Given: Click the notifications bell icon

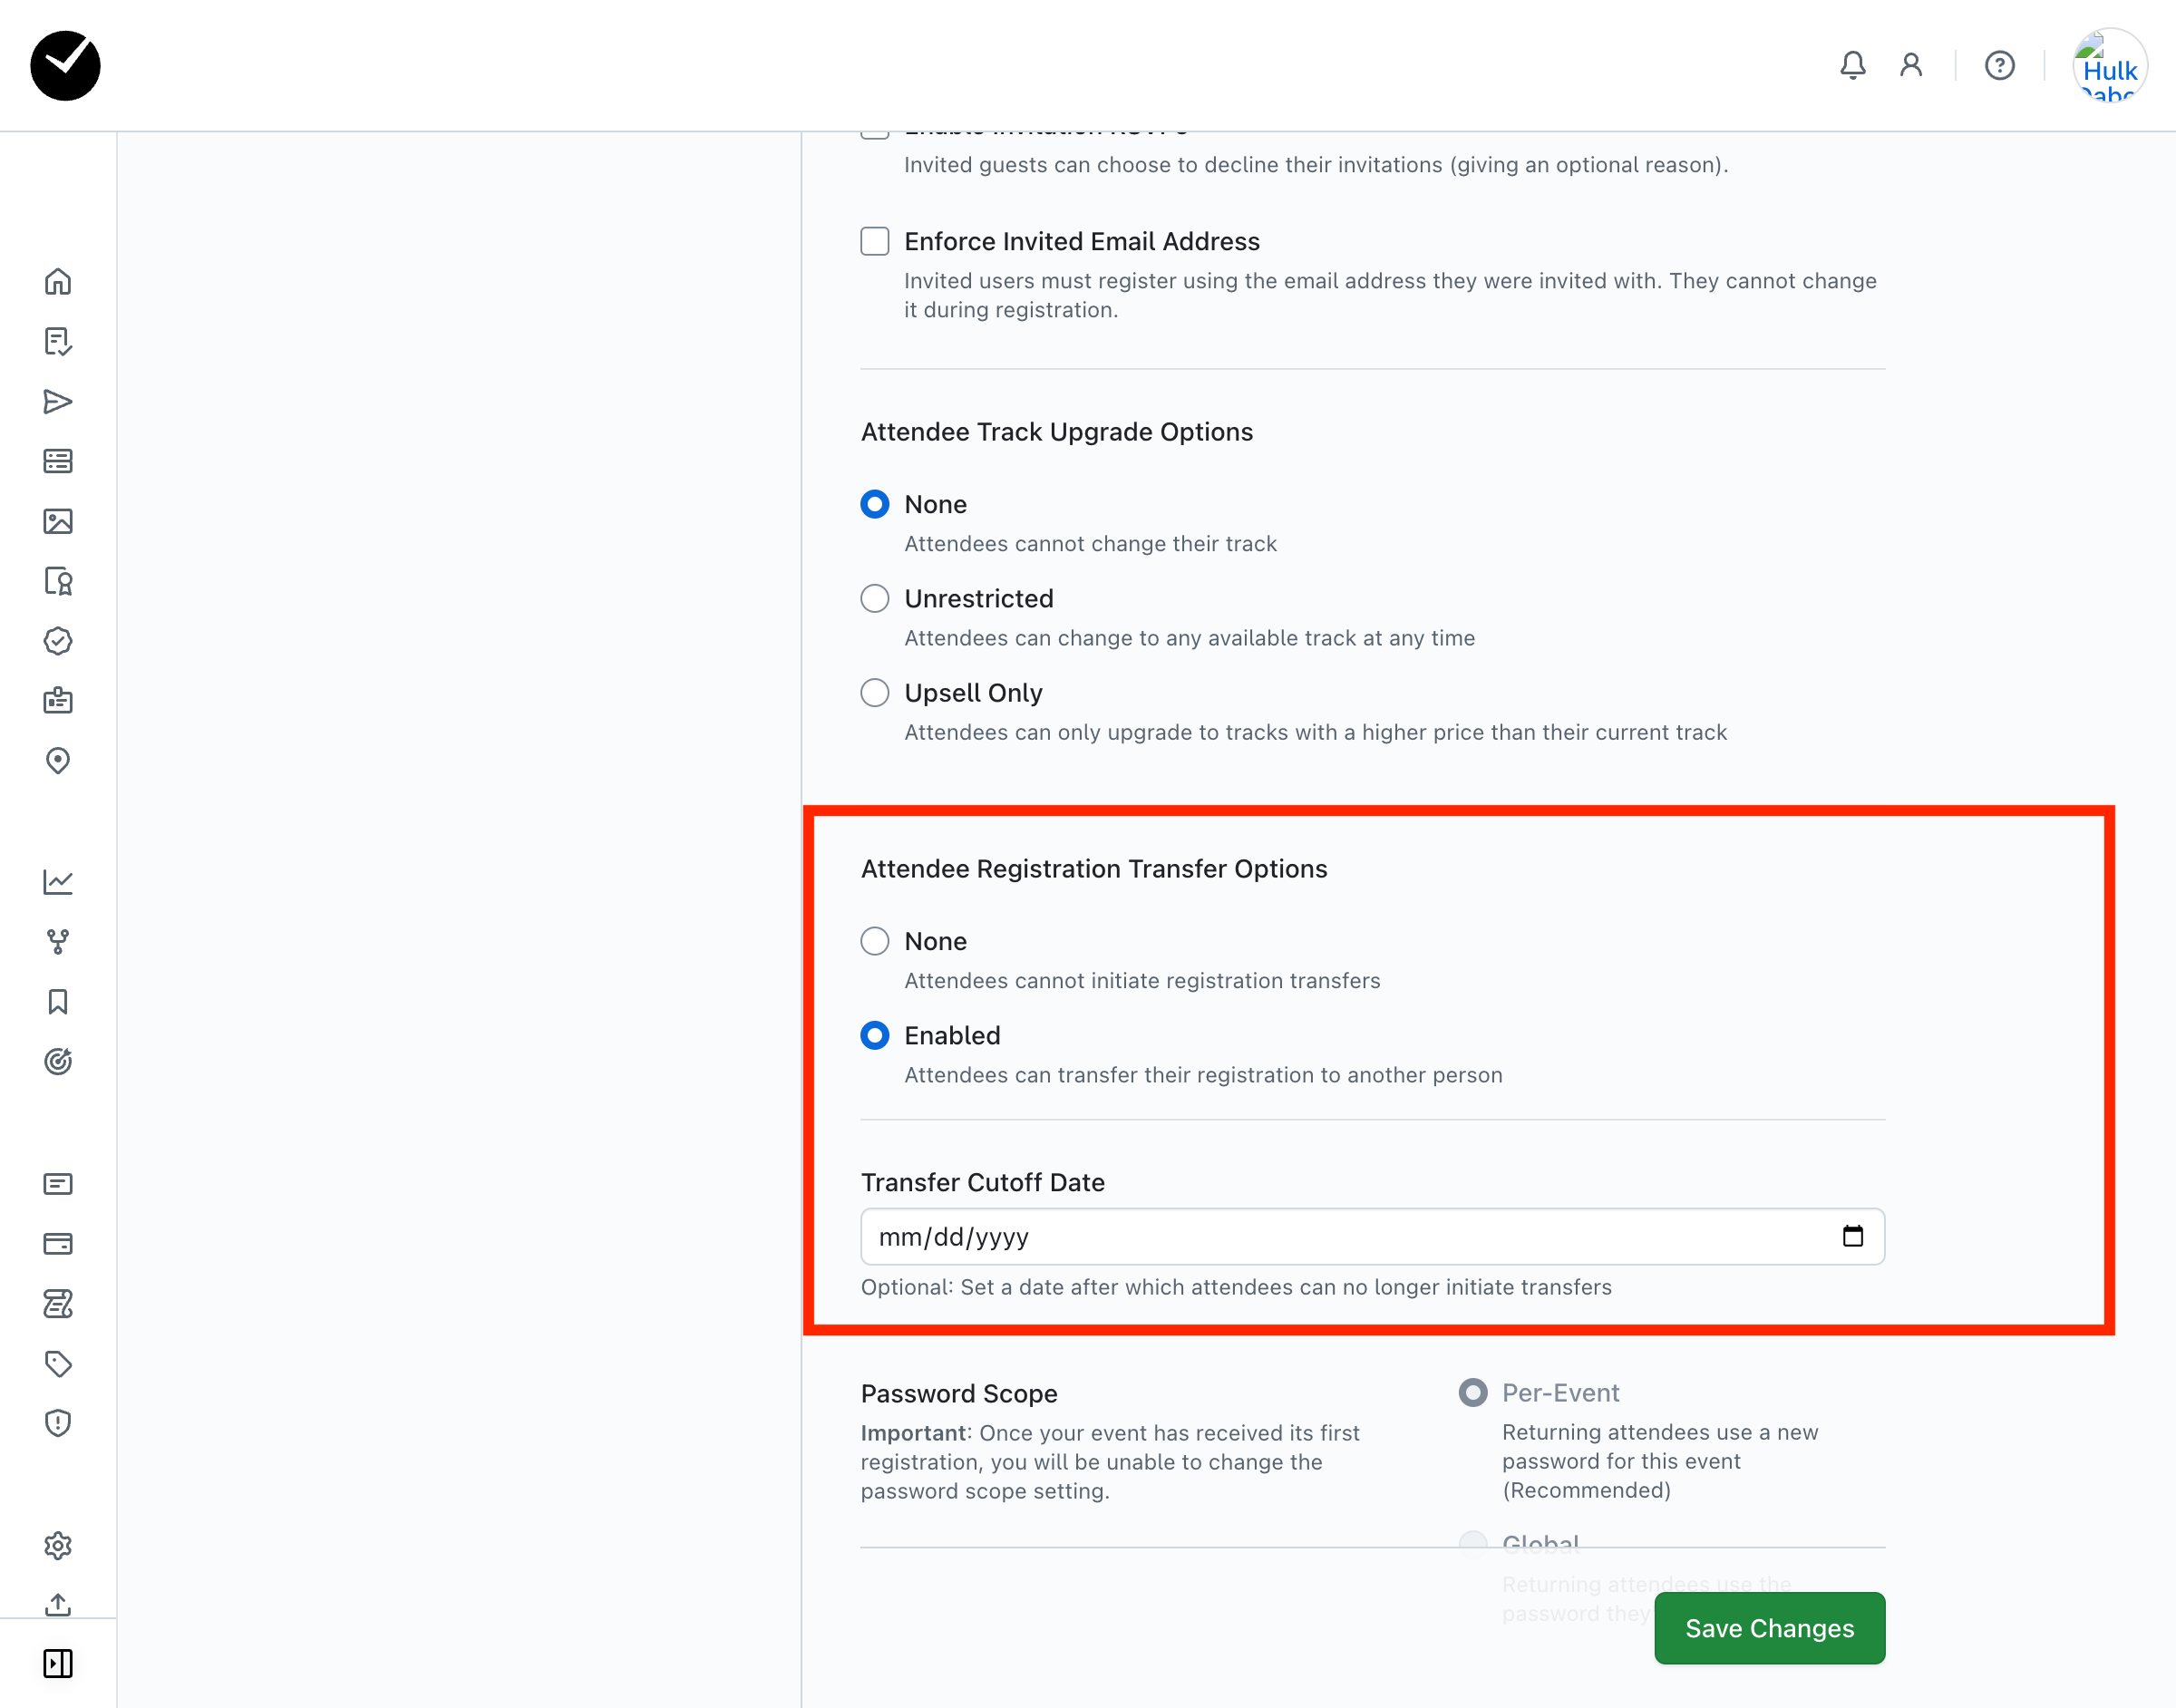Looking at the screenshot, I should tap(1852, 66).
